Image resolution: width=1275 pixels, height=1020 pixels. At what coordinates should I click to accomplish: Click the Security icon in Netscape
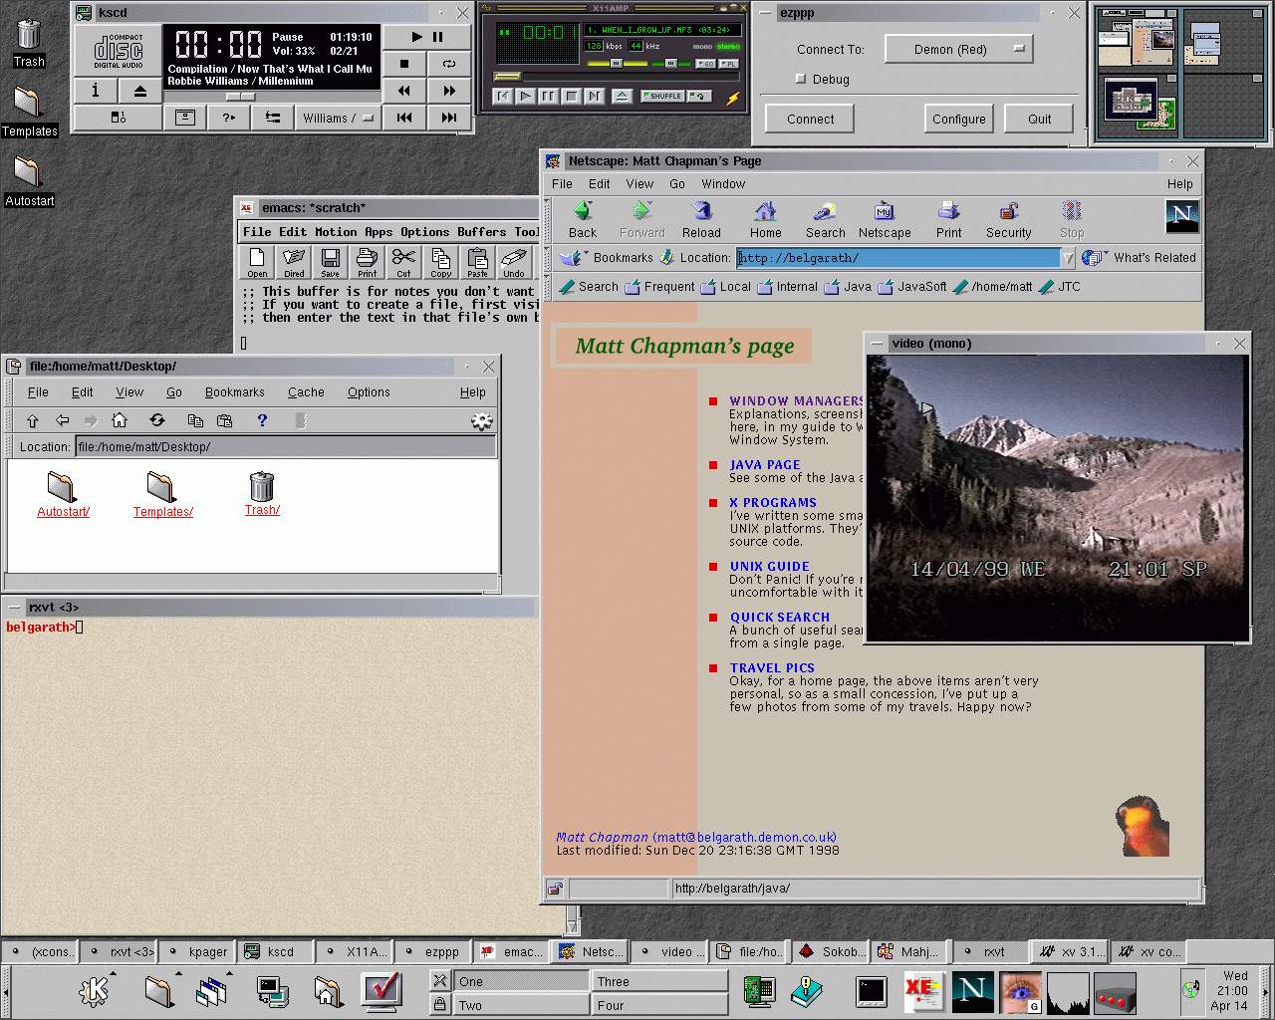pyautogui.click(x=1008, y=219)
